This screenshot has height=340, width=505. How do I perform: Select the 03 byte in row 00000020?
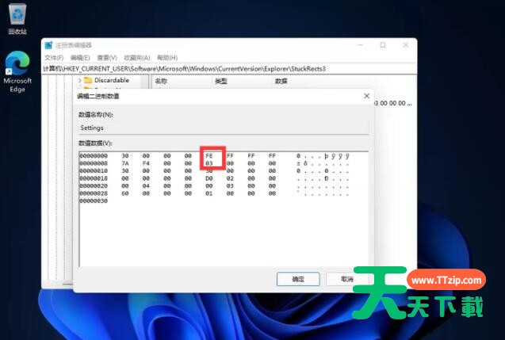click(x=230, y=186)
